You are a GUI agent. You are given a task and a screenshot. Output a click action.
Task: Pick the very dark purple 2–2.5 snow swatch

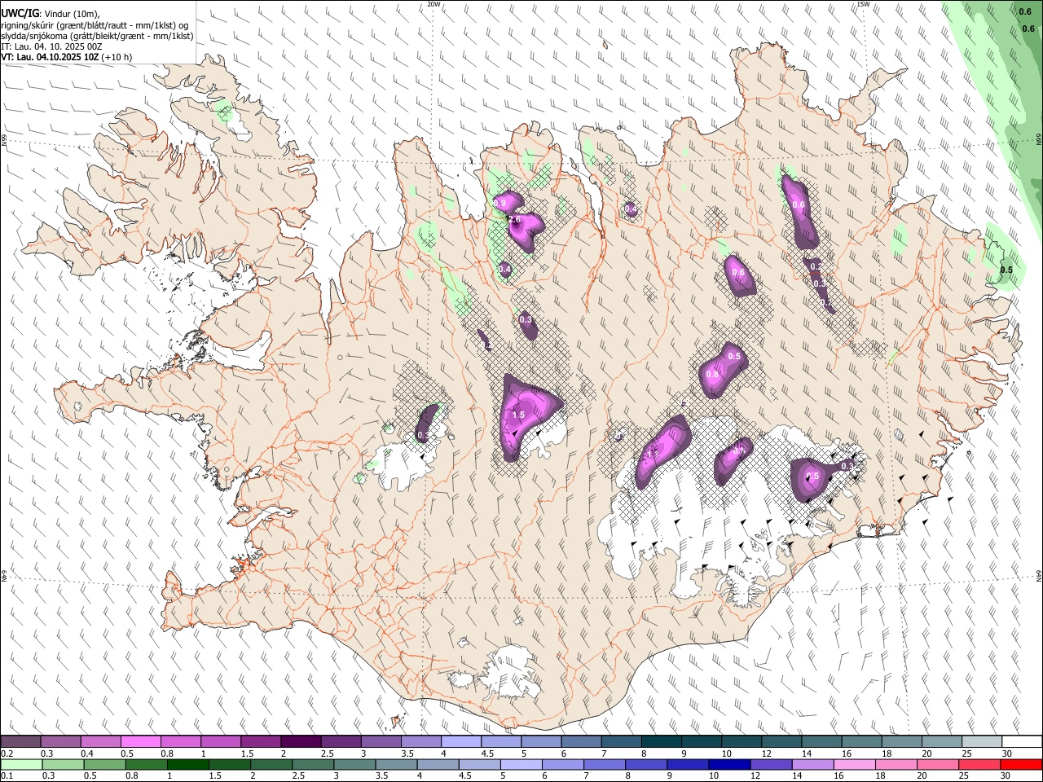click(301, 742)
